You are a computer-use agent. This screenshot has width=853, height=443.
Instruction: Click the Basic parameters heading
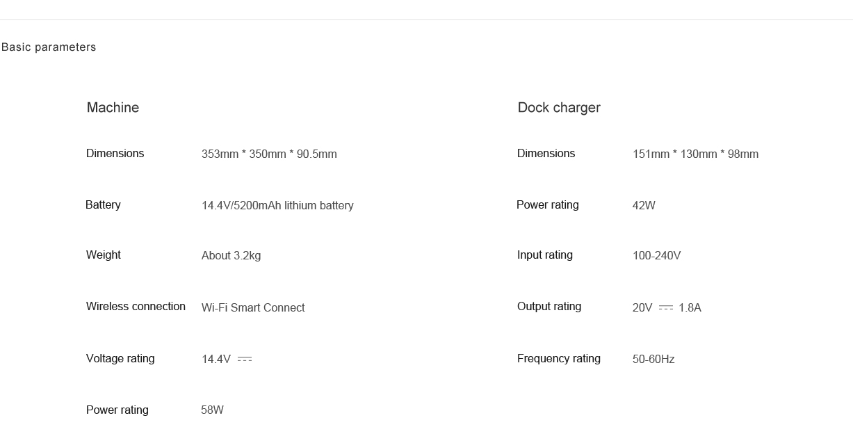click(49, 47)
